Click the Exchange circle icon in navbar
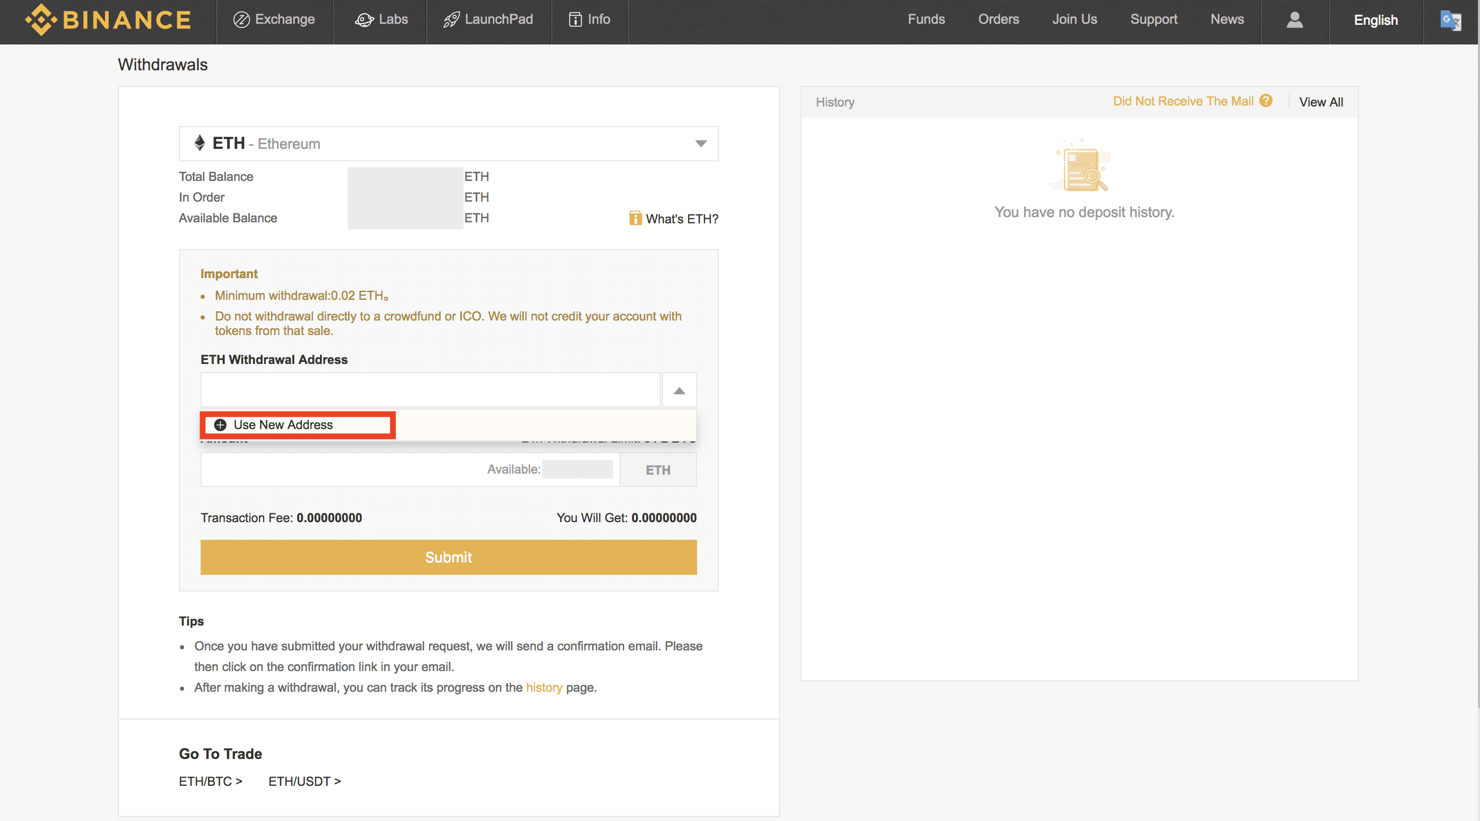Viewport: 1480px width, 821px height. pyautogui.click(x=241, y=20)
